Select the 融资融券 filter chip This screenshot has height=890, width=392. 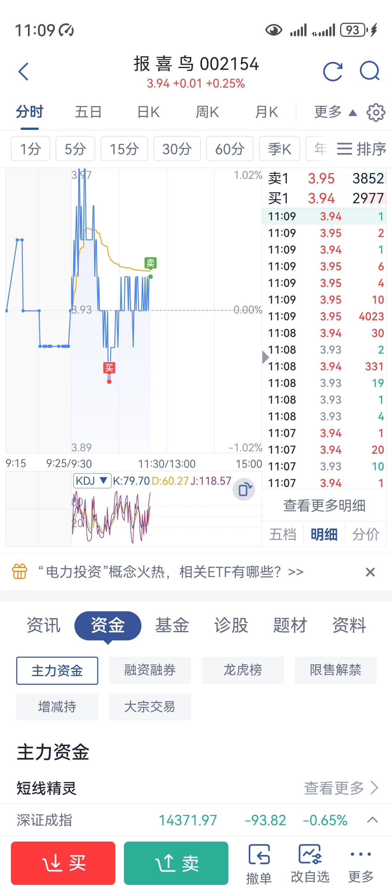(150, 670)
